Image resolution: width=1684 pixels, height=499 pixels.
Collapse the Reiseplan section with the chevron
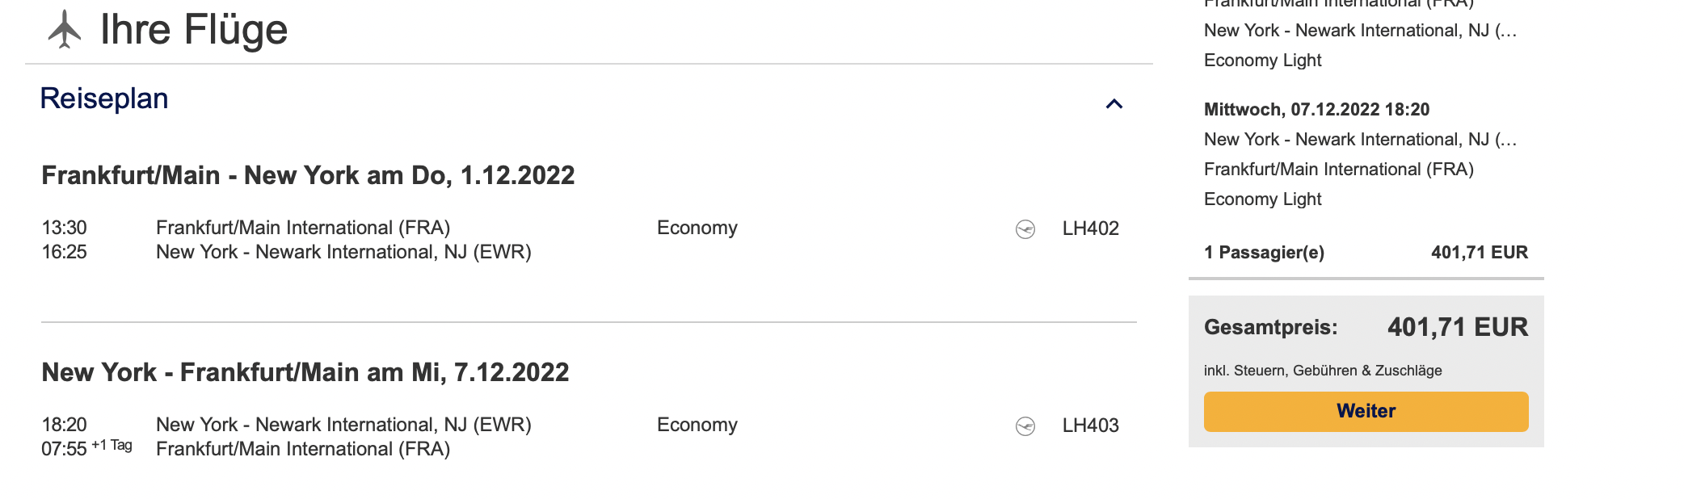[x=1114, y=104]
